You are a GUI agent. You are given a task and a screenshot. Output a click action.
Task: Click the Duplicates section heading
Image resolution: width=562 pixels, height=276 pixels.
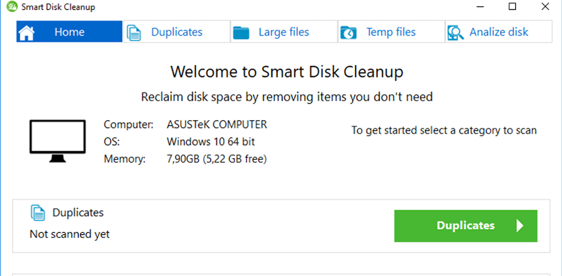click(x=78, y=212)
